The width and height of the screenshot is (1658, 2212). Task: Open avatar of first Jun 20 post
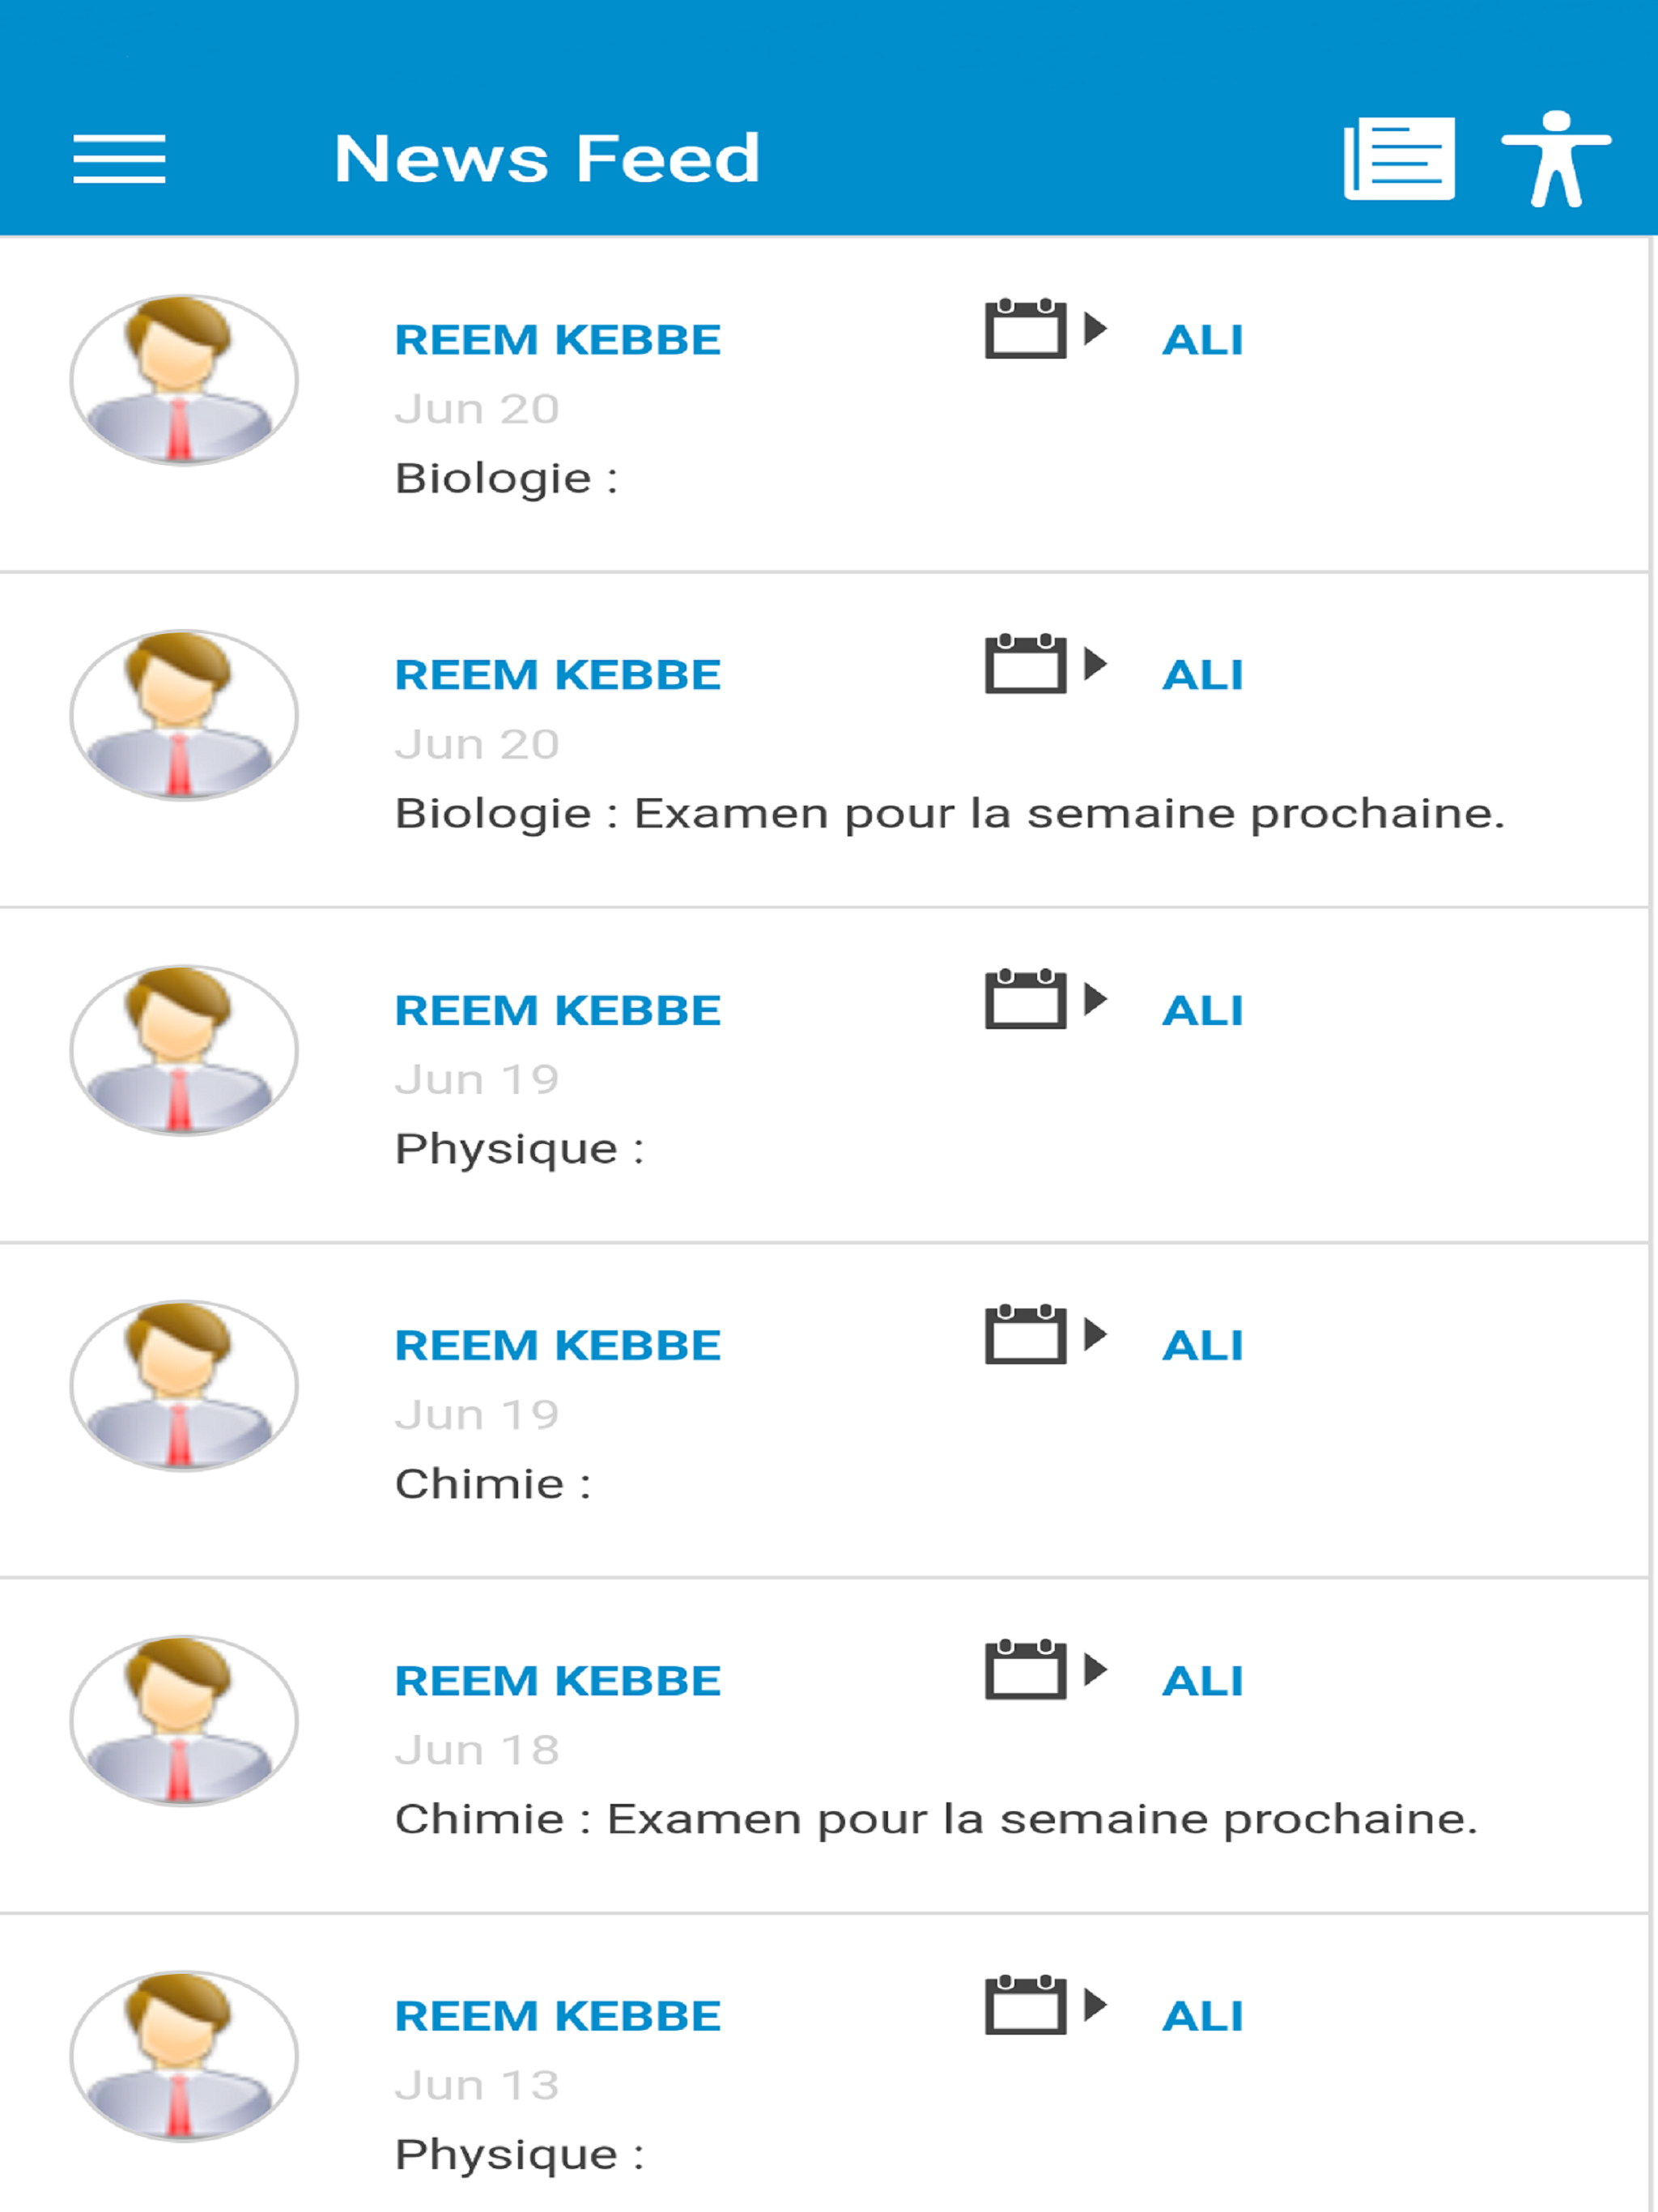(x=184, y=380)
